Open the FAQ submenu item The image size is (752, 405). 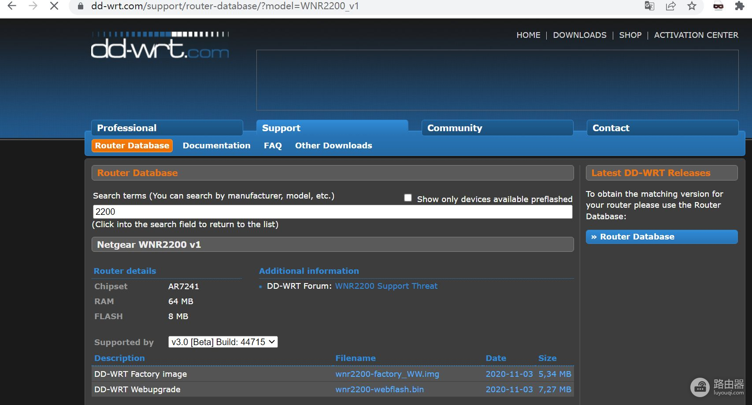pos(273,146)
